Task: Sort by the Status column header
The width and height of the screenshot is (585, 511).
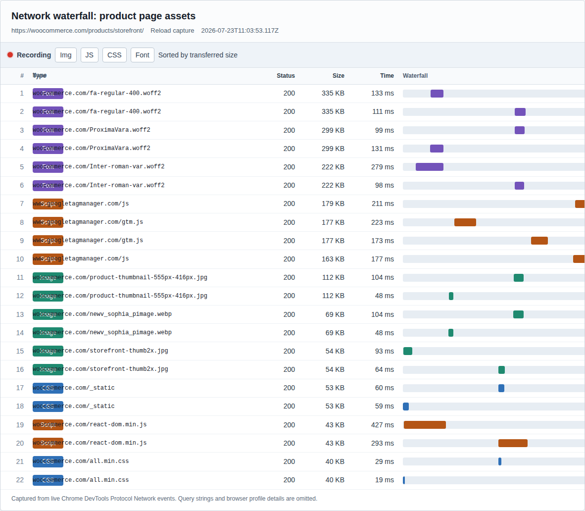Action: [x=286, y=76]
